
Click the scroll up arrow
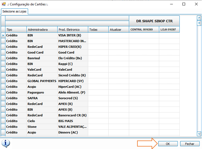tap(199, 18)
